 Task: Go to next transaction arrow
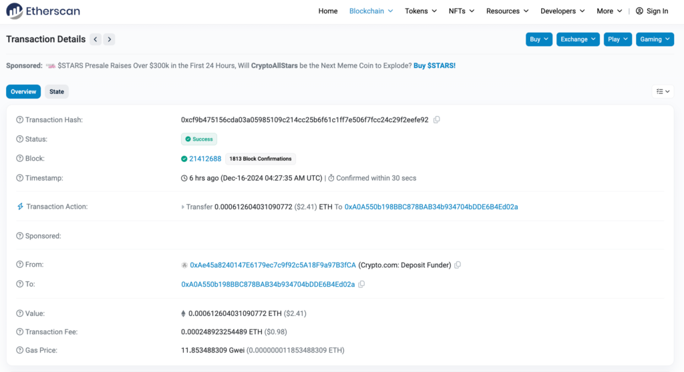click(x=110, y=39)
